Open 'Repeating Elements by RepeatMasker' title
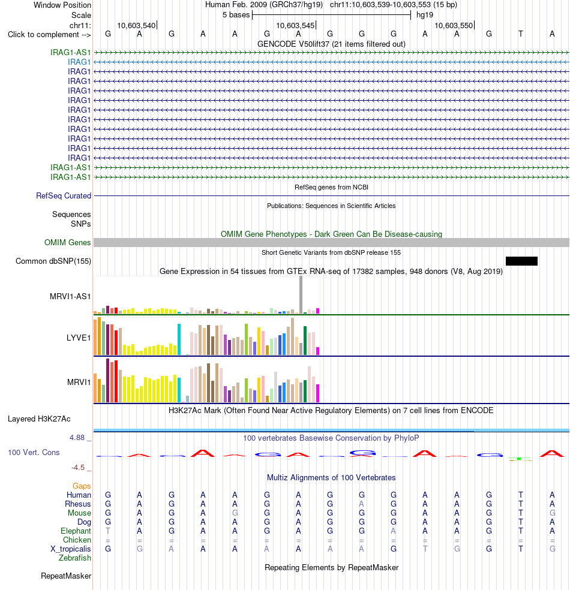This screenshot has height=590, width=570. point(331,568)
